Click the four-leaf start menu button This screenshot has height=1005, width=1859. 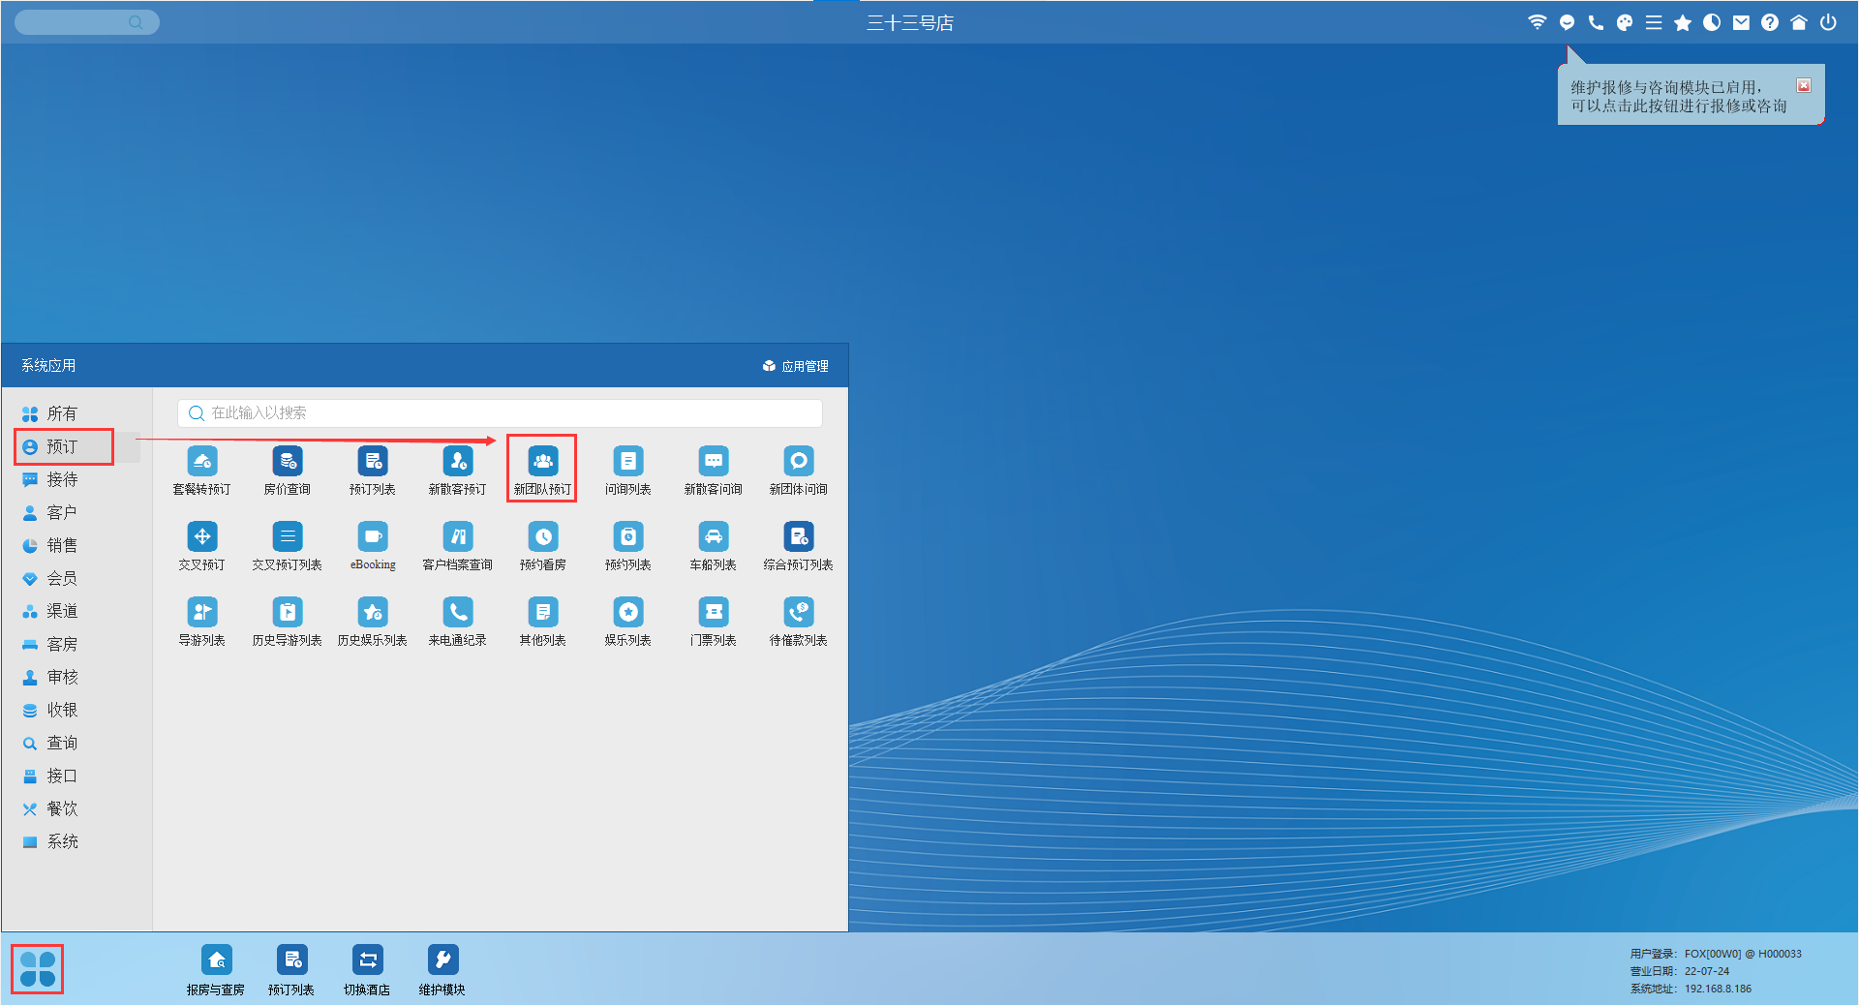[38, 968]
